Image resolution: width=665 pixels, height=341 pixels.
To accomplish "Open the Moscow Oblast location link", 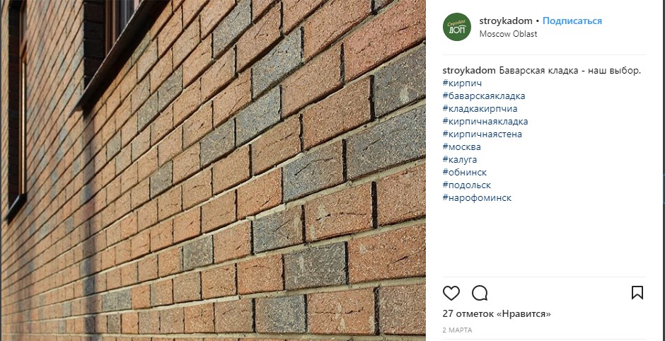I will [508, 34].
